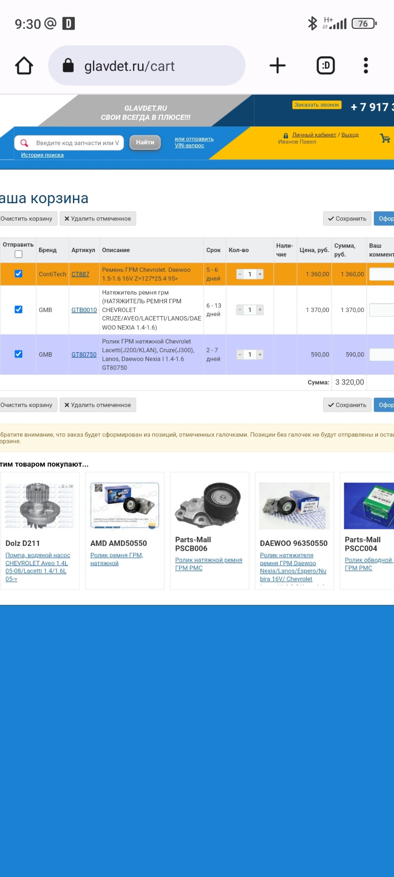Toggle the select-all Отправить checkbox
Viewport: 394px width, 877px height.
(18, 254)
